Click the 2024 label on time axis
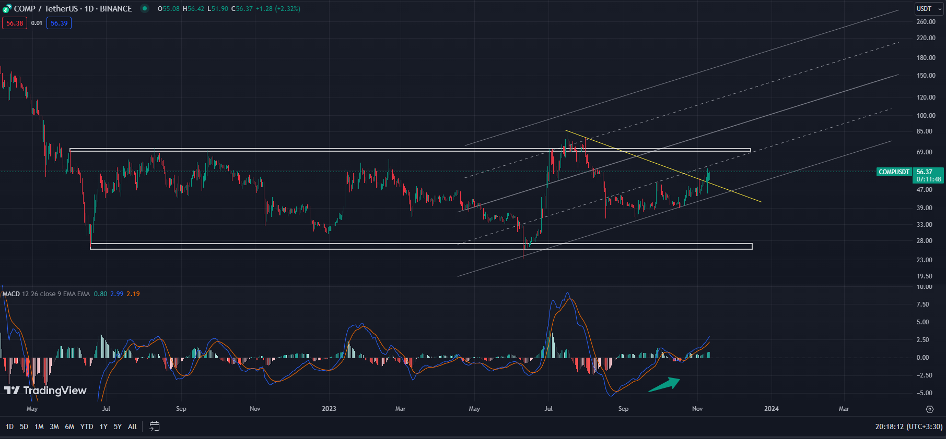Viewport: 946px width, 439px height. click(x=772, y=409)
